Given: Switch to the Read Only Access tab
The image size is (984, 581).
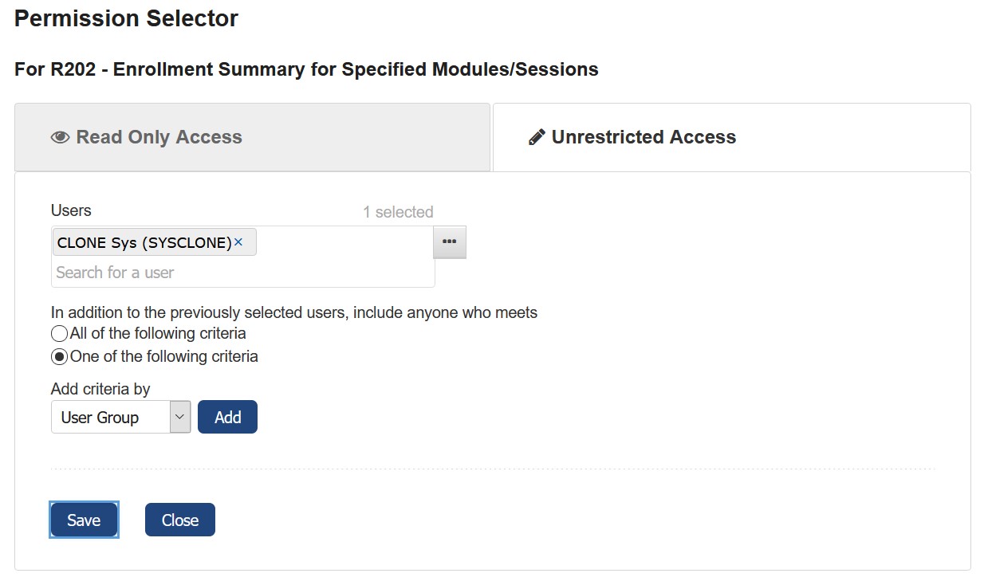Looking at the screenshot, I should click(252, 137).
